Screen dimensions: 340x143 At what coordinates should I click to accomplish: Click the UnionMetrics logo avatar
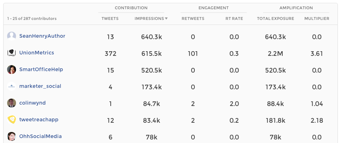tap(12, 53)
